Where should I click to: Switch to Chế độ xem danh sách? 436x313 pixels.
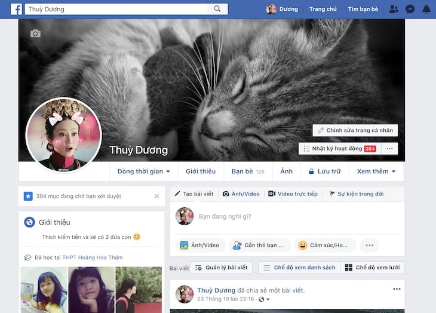[x=299, y=268]
